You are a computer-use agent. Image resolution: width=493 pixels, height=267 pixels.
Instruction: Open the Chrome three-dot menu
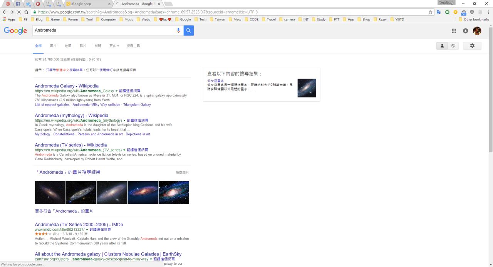(x=488, y=12)
